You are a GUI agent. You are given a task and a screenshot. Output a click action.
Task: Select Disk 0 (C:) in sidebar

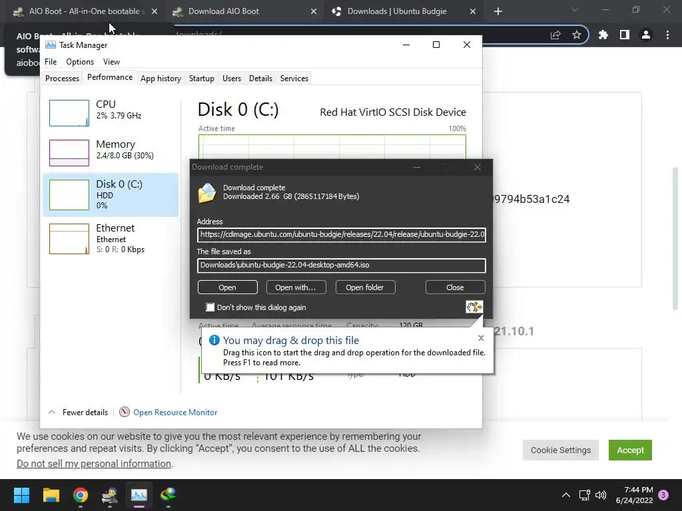[111, 195]
